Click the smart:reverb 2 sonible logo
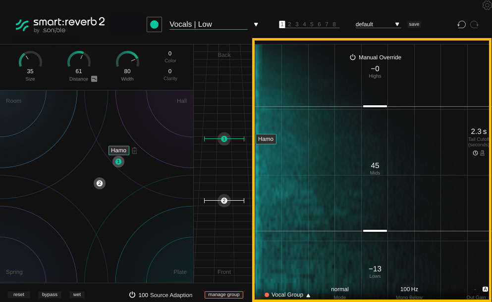Viewport: 492px width, 302px height. [60, 25]
